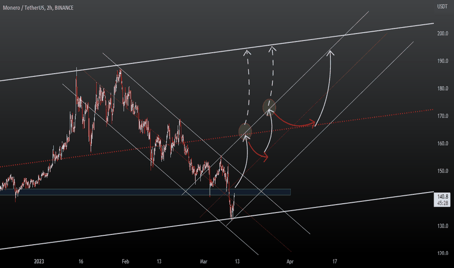Select the 190.0 price axis label
The width and height of the screenshot is (454, 268).
point(443,61)
